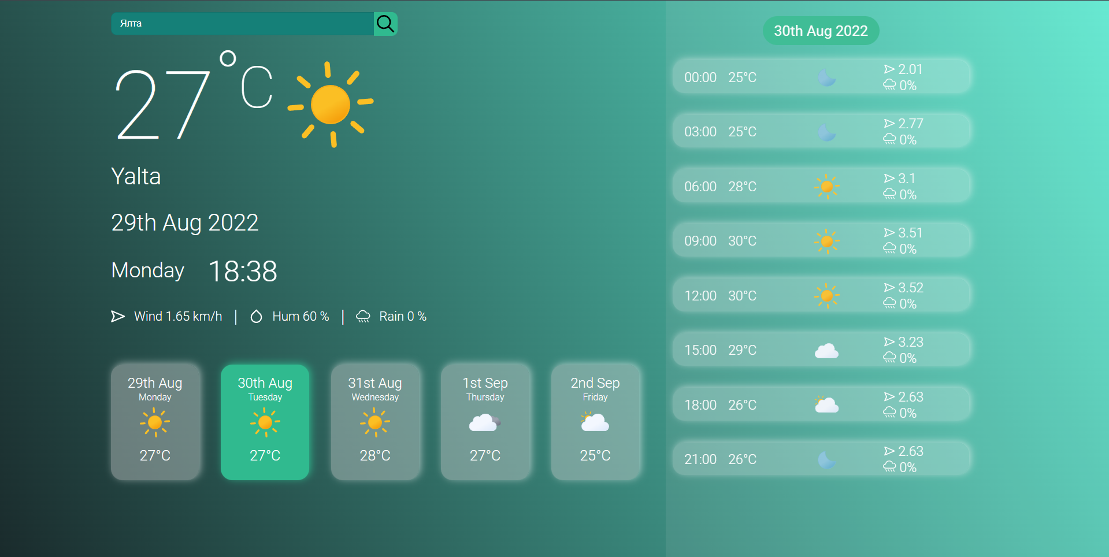Click the humidity droplet icon
The width and height of the screenshot is (1109, 557).
(x=256, y=316)
